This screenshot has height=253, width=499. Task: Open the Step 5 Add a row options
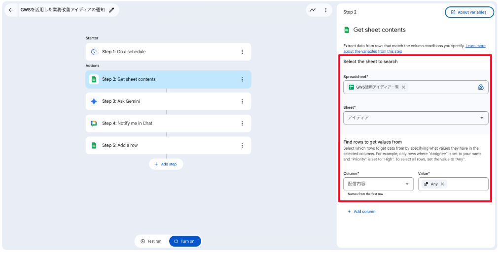[242, 145]
